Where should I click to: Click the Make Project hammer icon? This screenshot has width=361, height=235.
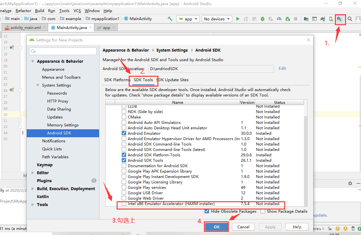point(170,19)
